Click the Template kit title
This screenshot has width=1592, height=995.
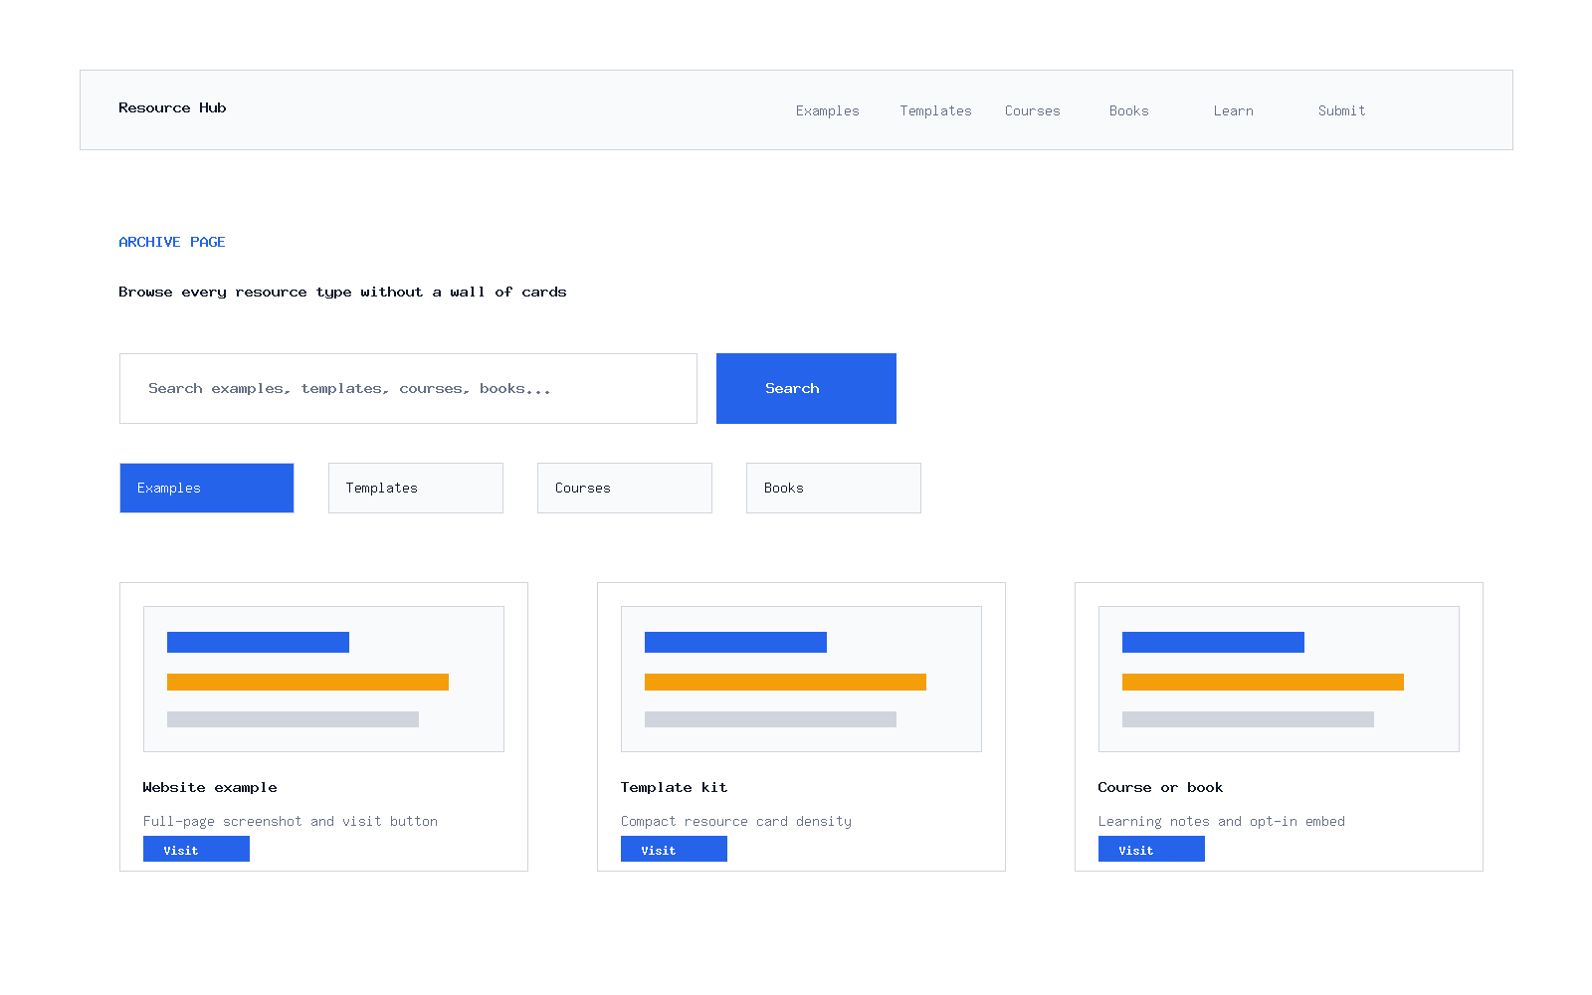674,787
